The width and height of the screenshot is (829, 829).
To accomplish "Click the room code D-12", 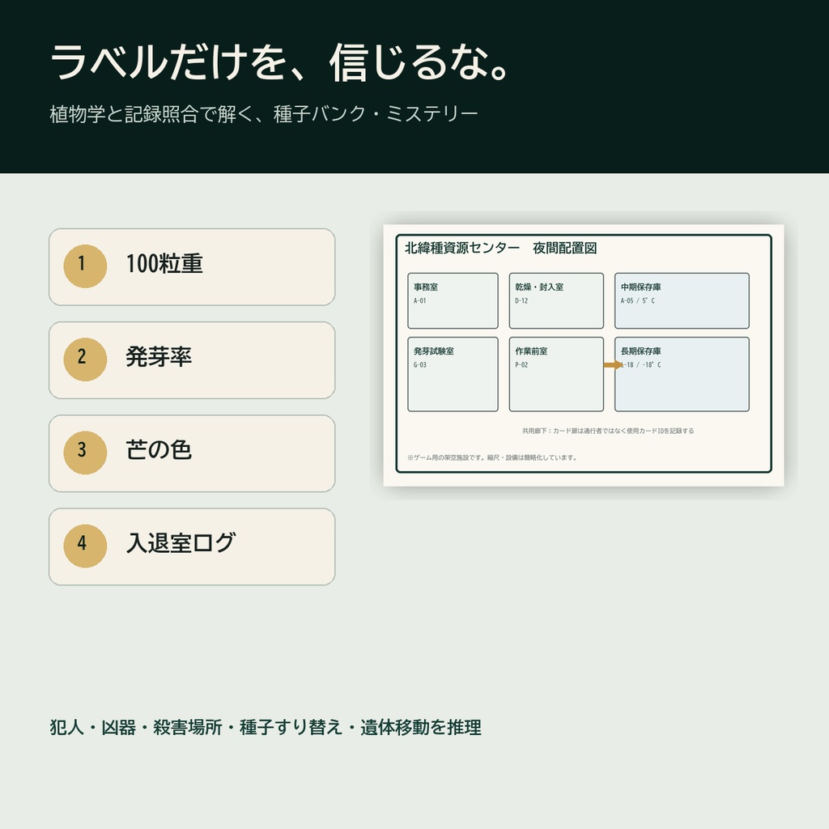I will pyautogui.click(x=521, y=301).
